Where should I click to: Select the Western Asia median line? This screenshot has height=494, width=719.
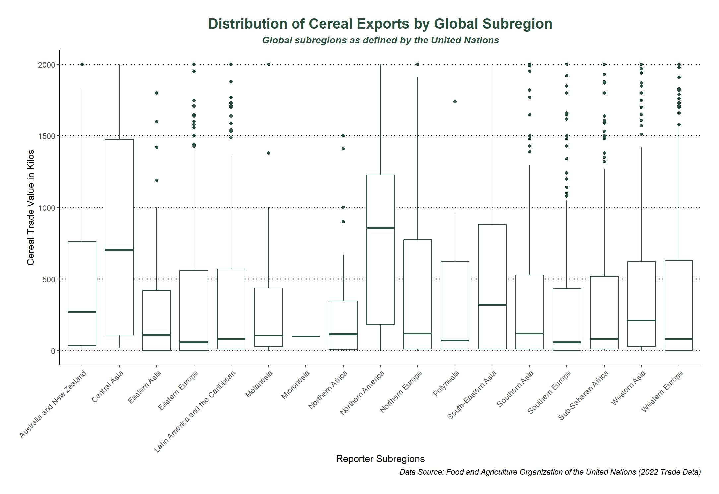[x=641, y=320]
